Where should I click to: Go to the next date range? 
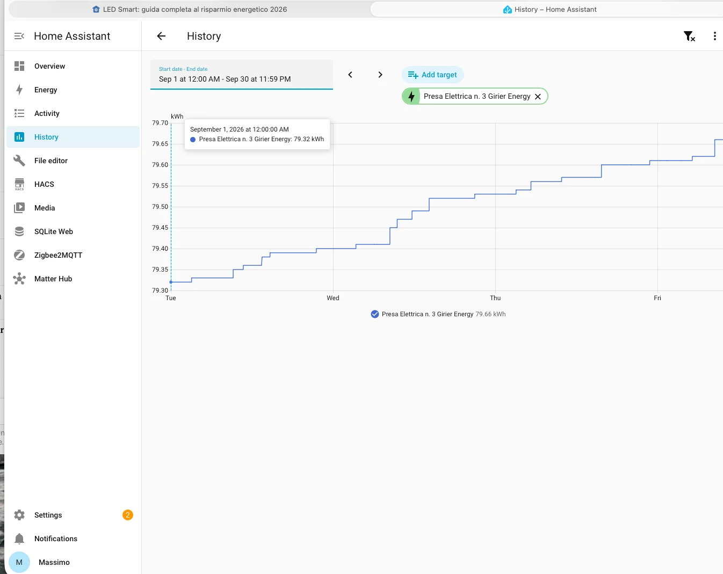[x=380, y=75]
